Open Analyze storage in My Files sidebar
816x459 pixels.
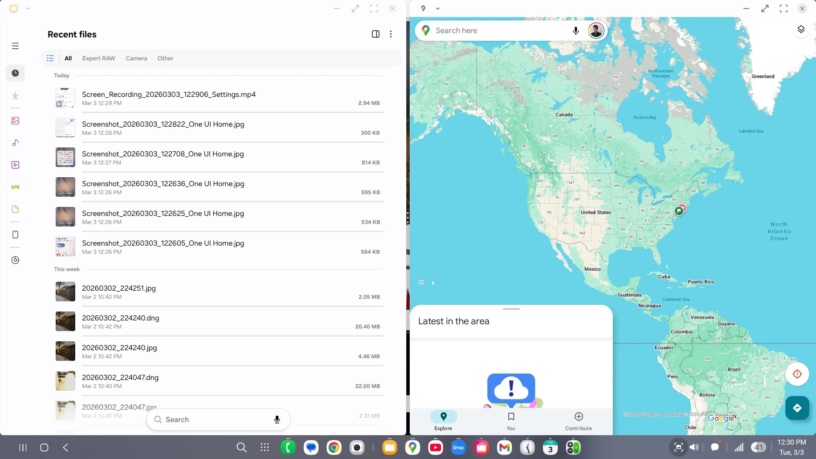[x=15, y=260]
